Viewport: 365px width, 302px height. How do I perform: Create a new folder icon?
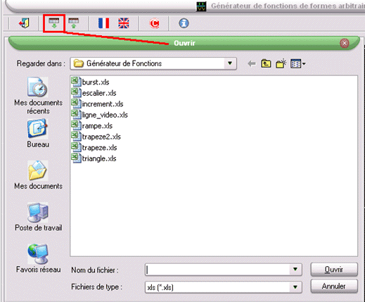tap(281, 63)
